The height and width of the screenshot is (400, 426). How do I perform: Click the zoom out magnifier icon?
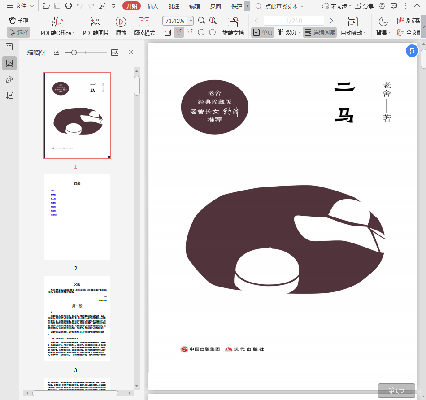(202, 21)
